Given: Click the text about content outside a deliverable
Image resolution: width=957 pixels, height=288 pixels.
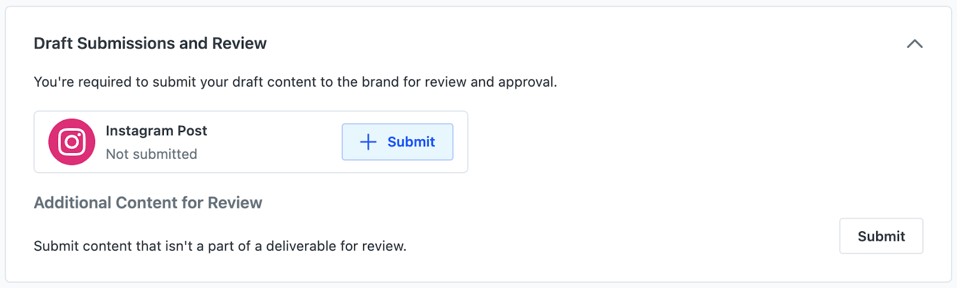Looking at the screenshot, I should 220,246.
